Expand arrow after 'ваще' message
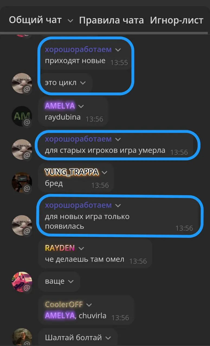 click(x=71, y=281)
